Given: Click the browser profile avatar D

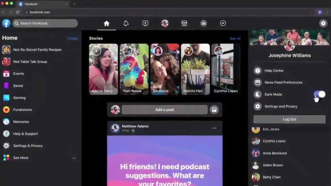Looking at the screenshot, I should coord(320,12).
